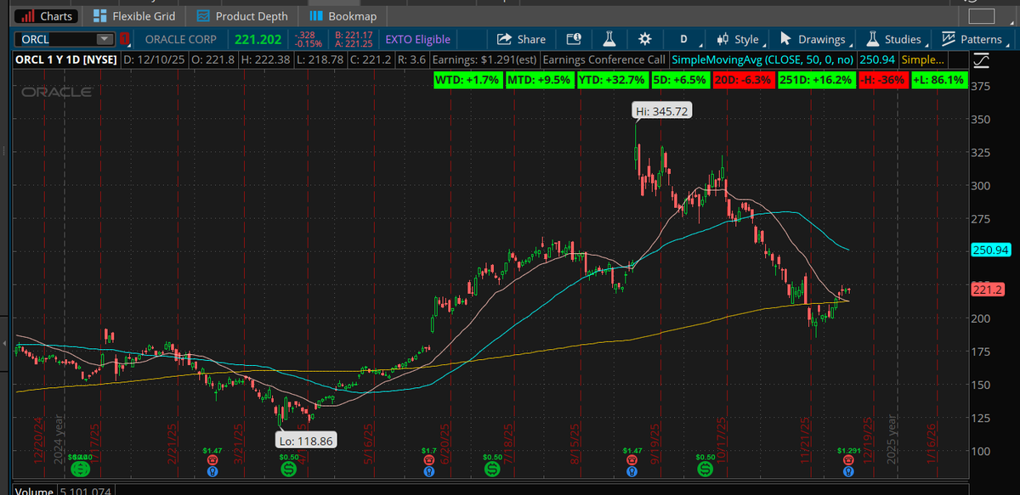Viewport: 1020px width, 495px height.
Task: Click the red 221.2 current price label
Action: [989, 290]
